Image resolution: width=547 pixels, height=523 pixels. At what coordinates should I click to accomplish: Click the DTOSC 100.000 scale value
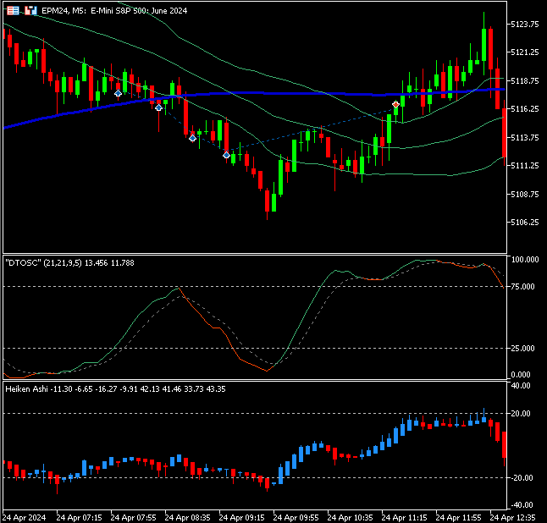point(525,260)
